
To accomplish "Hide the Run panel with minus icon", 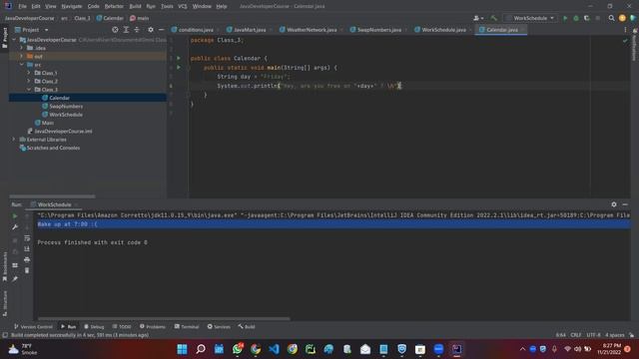I will [625, 204].
